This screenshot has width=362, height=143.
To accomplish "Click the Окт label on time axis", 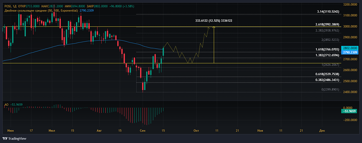I will point(196,130).
